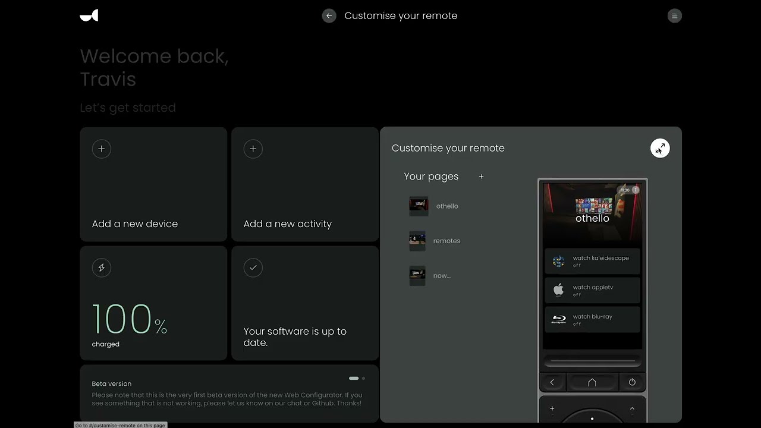Click the Unfolded Circle logo
Viewport: 761px width, 428px height.
(89, 15)
